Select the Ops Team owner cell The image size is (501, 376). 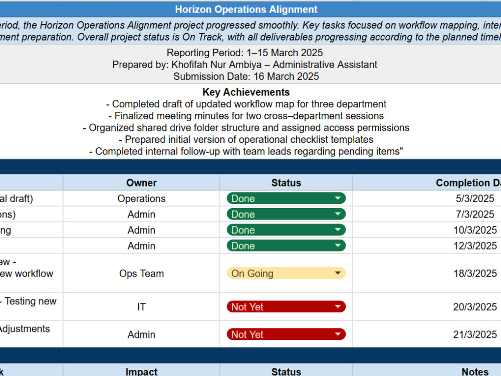141,273
